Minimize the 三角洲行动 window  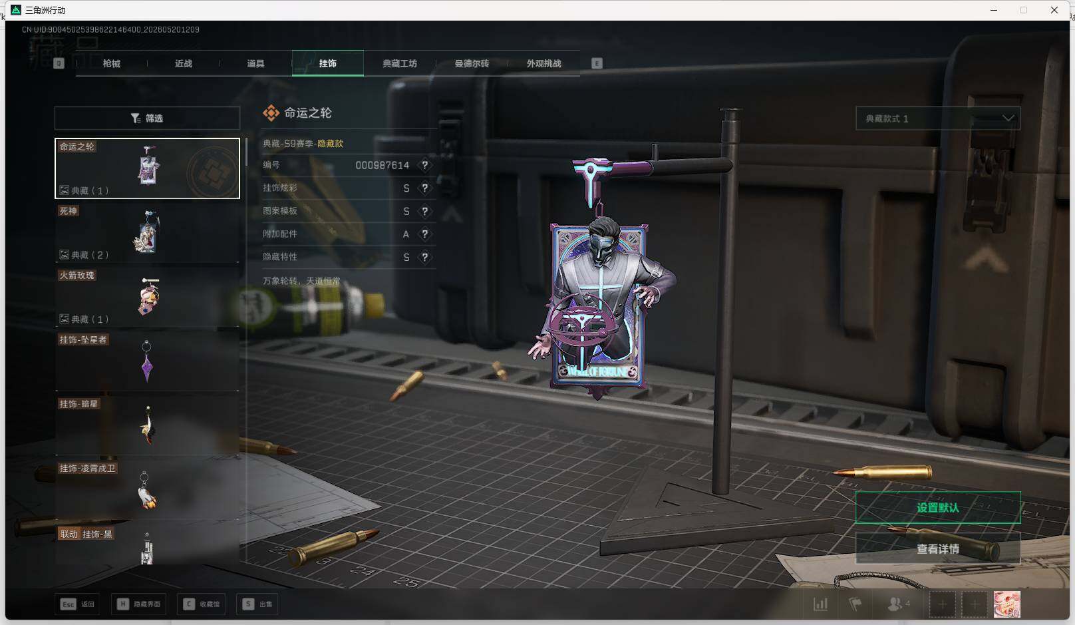(994, 10)
